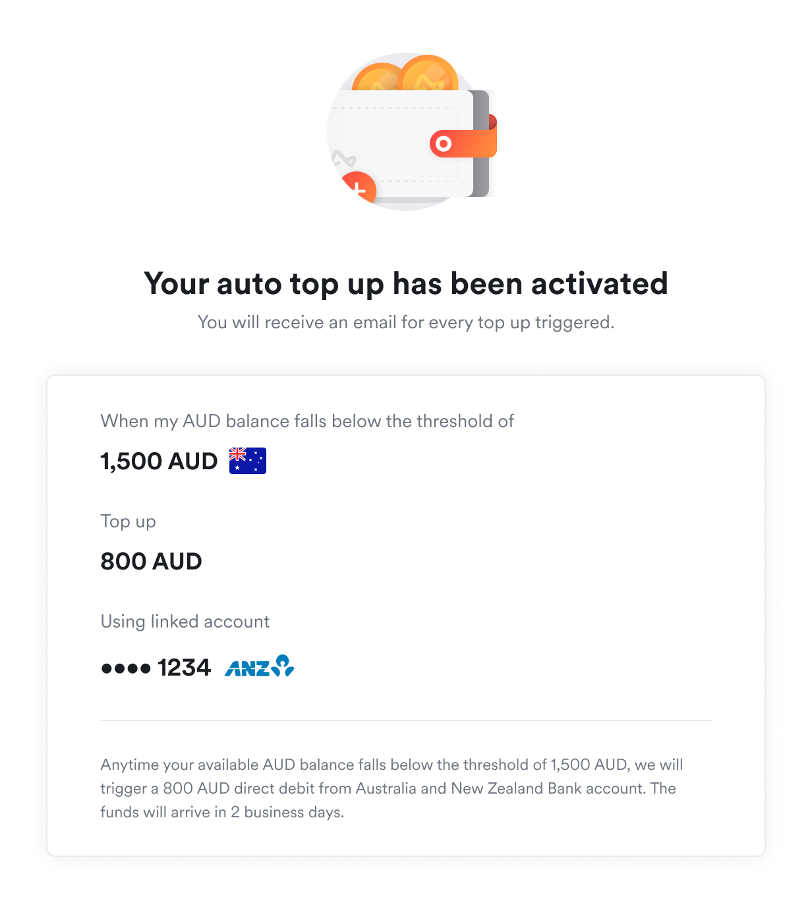Select the account number ending 1234
Image resolution: width=812 pixels, height=903 pixels.
point(156,668)
